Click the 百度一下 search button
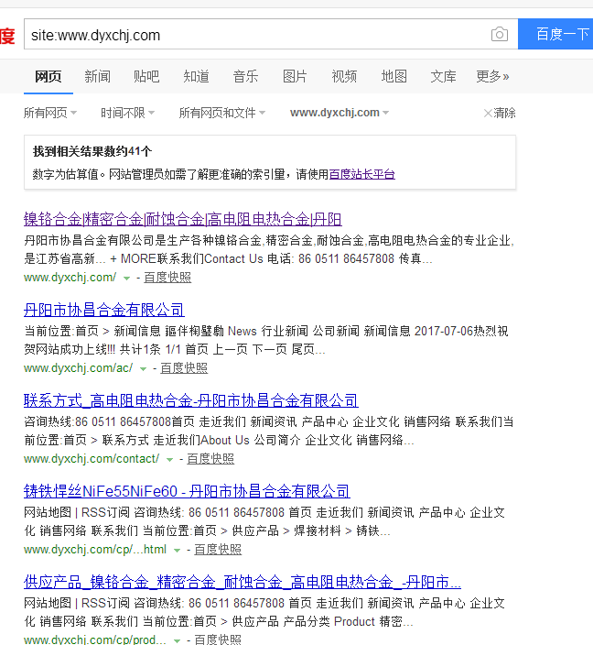The image size is (593, 645). [555, 34]
